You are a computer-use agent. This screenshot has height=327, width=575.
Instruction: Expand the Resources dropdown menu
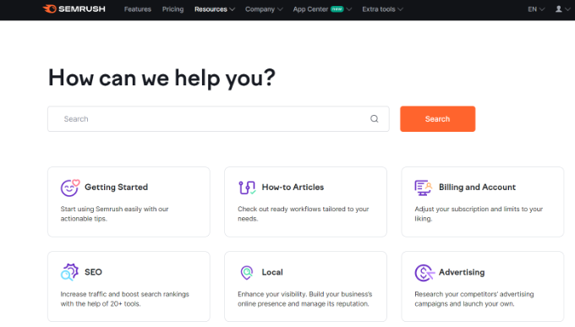click(x=215, y=9)
